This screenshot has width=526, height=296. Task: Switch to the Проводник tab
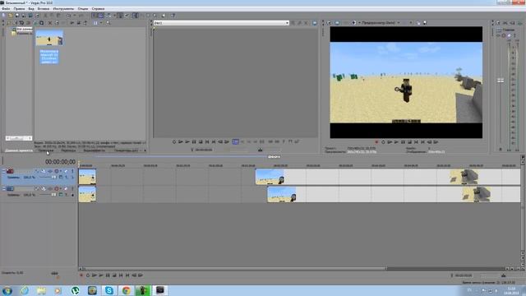coord(46,150)
